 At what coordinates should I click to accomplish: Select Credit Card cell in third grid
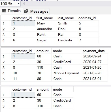click(62, 100)
